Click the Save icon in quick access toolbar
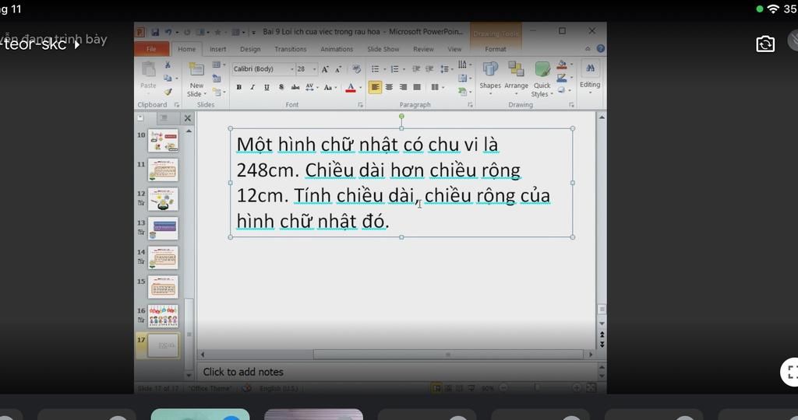Image resolution: width=798 pixels, height=420 pixels. [155, 32]
